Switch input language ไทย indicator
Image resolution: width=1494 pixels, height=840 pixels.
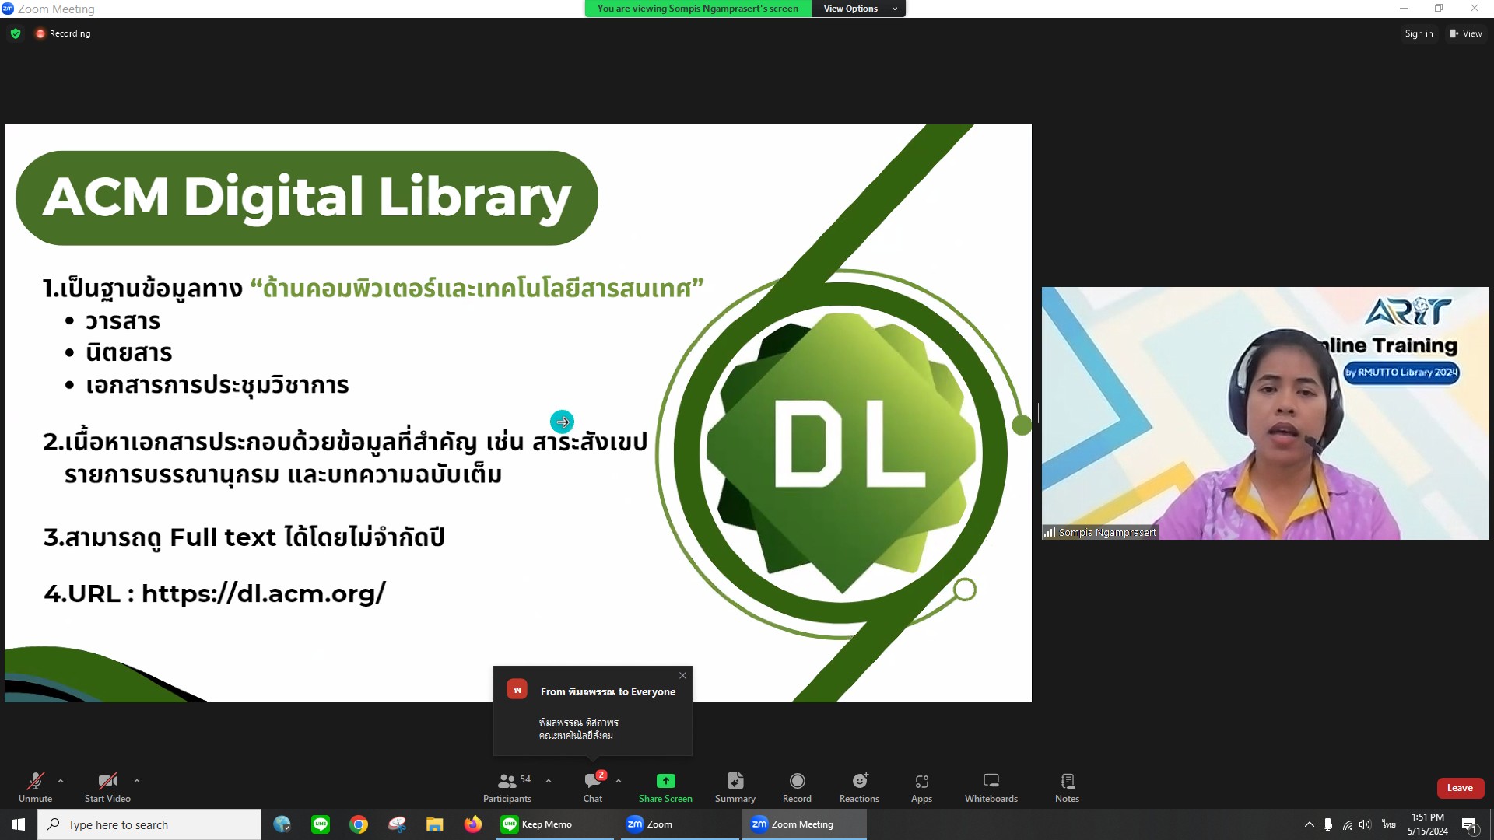click(1389, 824)
